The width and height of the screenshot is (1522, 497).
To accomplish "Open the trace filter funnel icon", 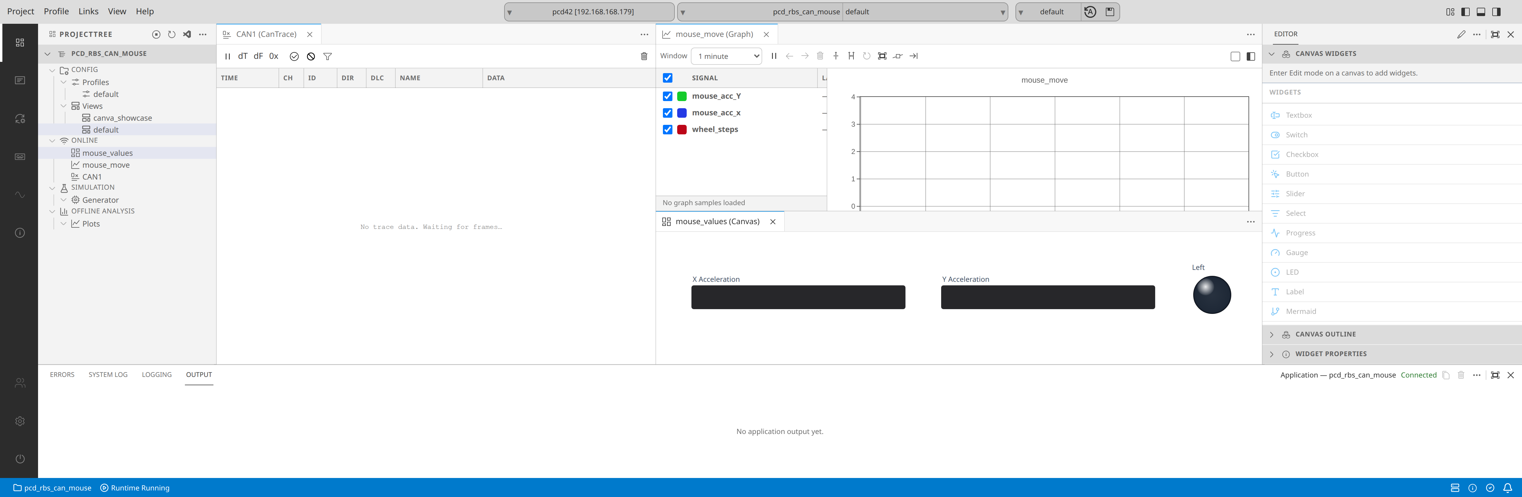I will pos(327,56).
